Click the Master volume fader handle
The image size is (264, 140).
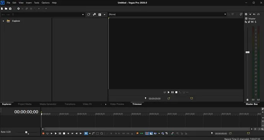tap(248, 52)
